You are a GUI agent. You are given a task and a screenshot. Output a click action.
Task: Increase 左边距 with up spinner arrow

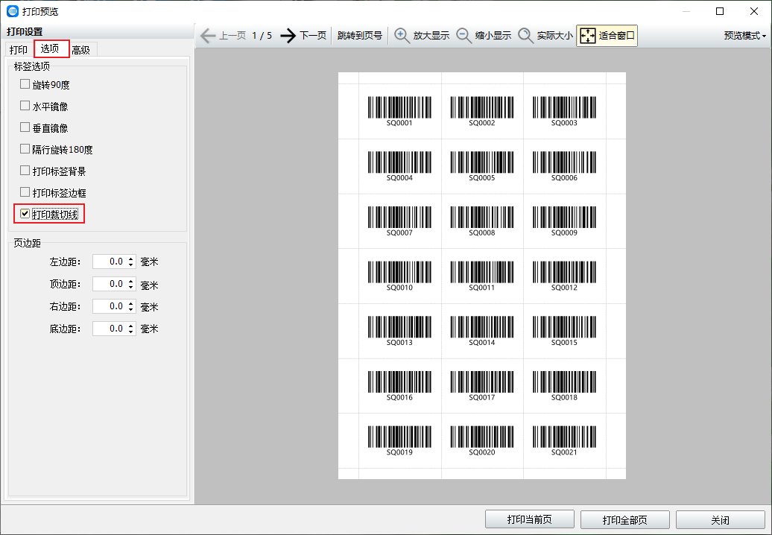click(x=131, y=259)
